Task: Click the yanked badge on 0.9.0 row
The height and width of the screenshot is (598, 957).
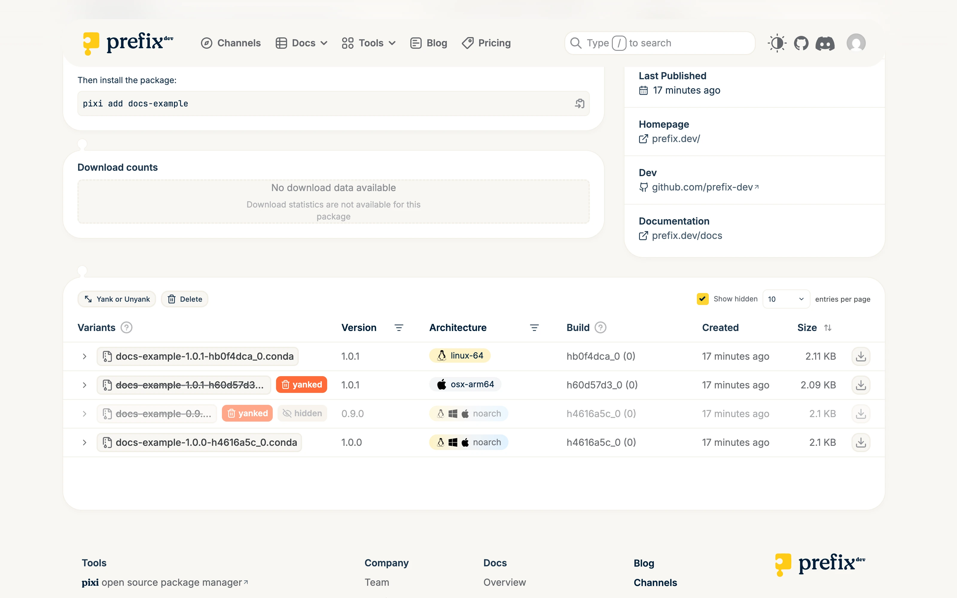Action: (x=247, y=413)
